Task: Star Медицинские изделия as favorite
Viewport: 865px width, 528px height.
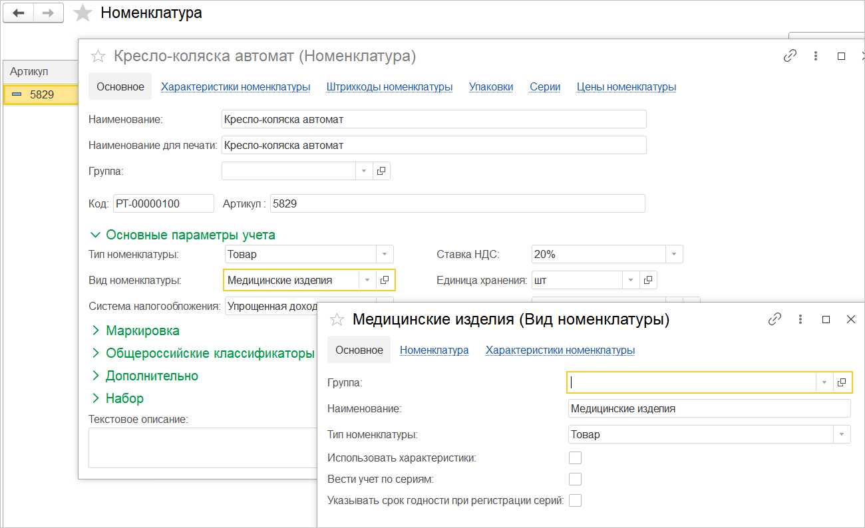Action: point(337,320)
